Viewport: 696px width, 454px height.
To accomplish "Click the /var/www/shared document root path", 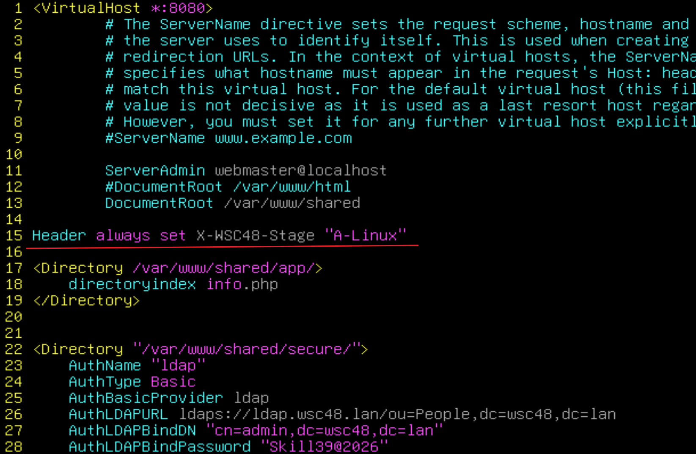I will coord(292,203).
